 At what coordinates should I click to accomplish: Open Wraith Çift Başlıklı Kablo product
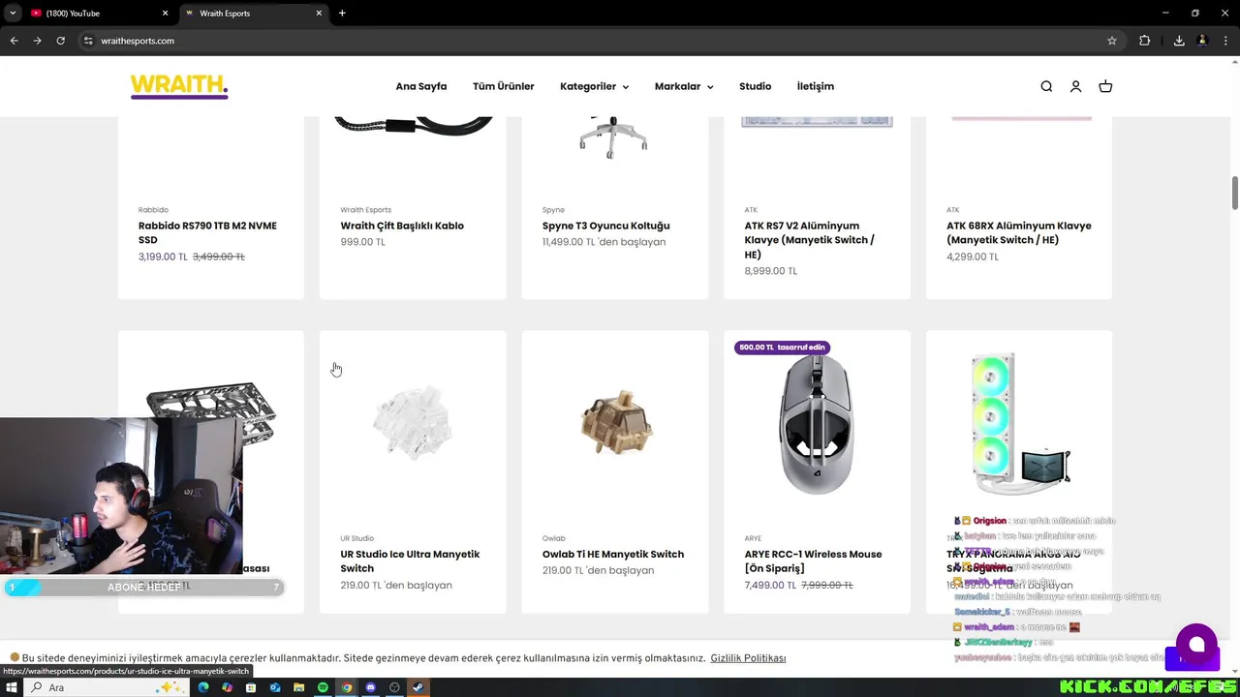(x=402, y=226)
